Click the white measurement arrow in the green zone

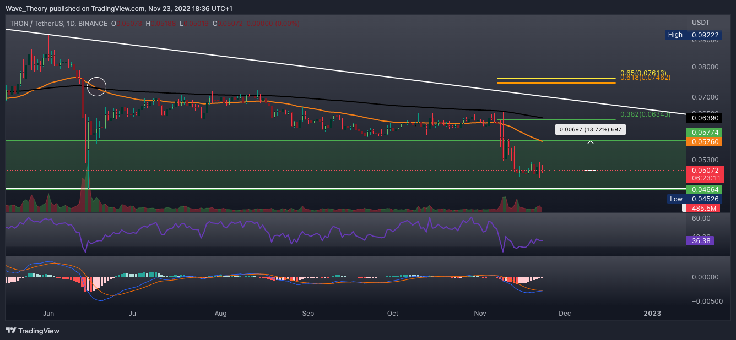(x=590, y=156)
